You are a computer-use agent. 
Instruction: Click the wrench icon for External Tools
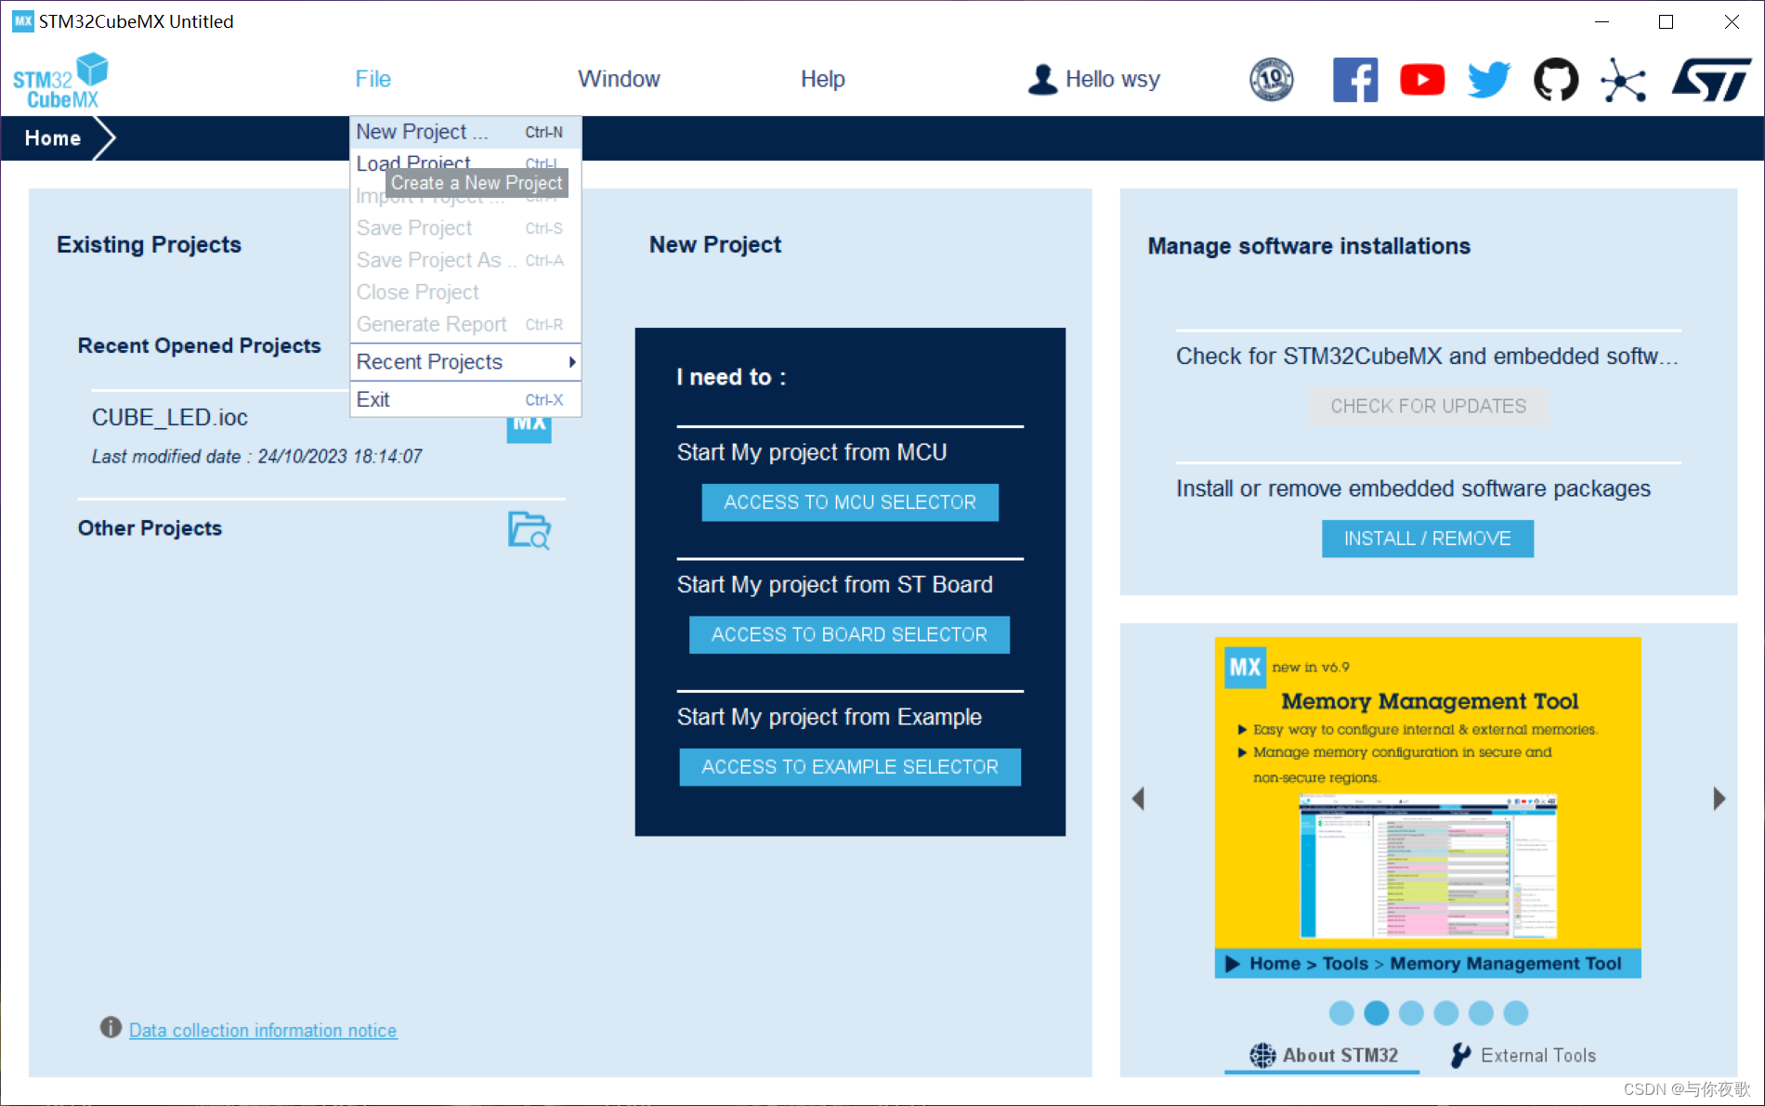click(x=1460, y=1055)
